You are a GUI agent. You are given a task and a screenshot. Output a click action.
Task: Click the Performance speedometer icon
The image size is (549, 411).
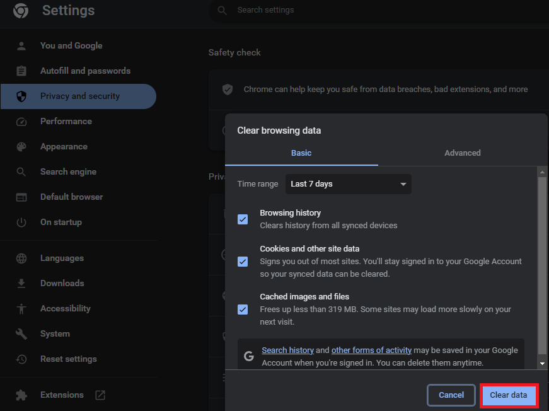[21, 122]
